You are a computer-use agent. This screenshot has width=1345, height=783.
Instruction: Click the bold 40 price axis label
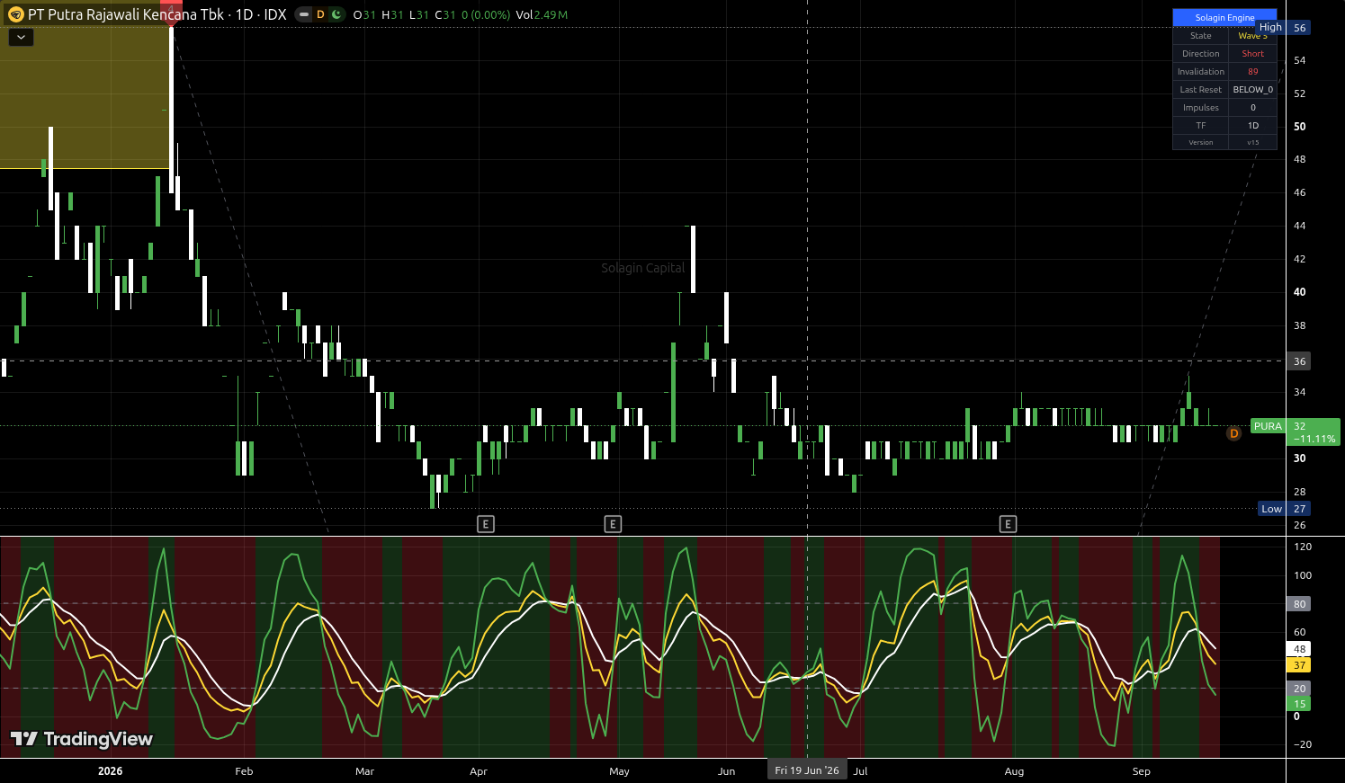point(1299,292)
